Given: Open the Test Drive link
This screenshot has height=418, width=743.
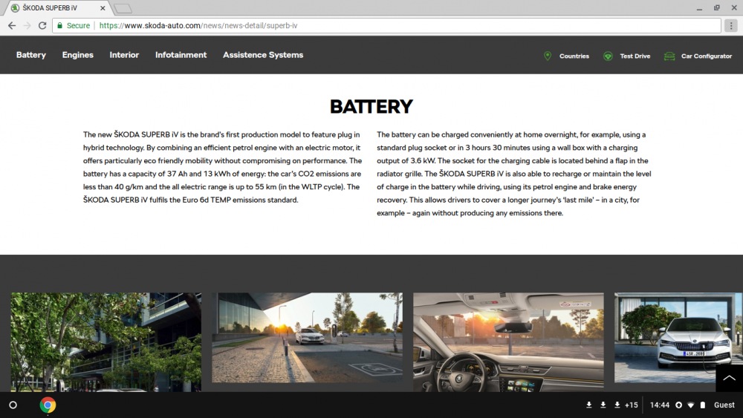Looking at the screenshot, I should [x=635, y=56].
